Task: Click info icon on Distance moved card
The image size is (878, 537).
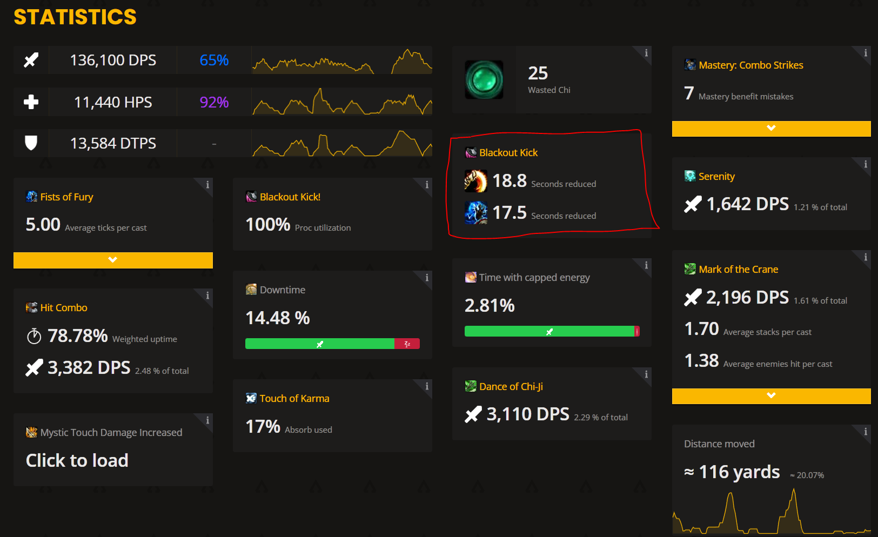Action: [866, 432]
